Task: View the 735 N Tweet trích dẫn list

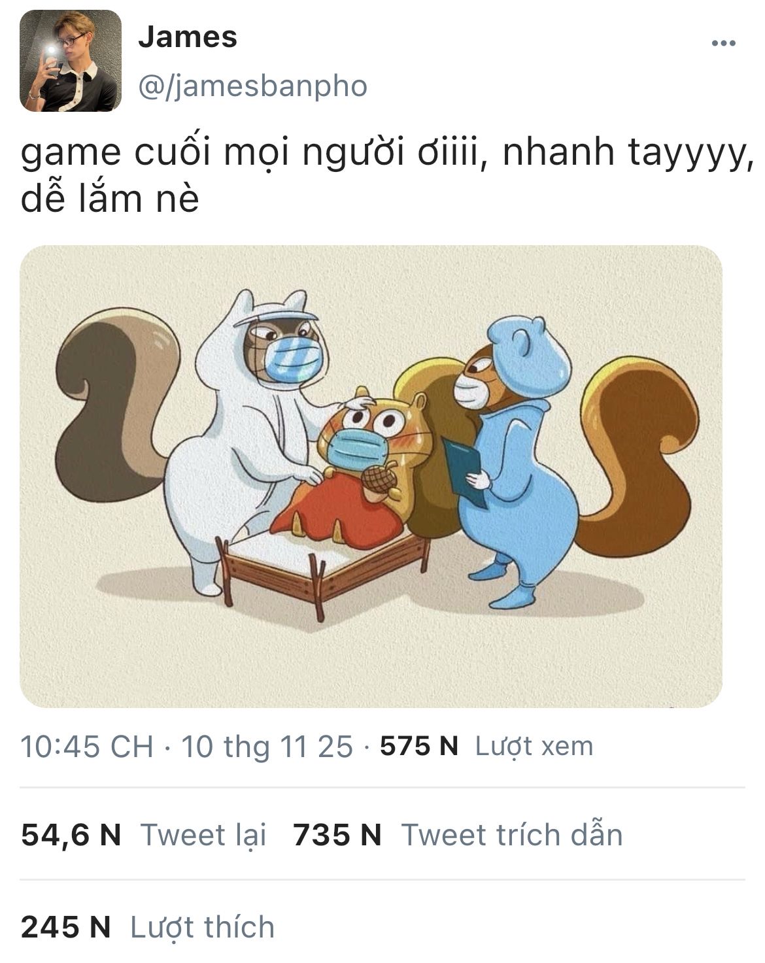Action: click(458, 835)
